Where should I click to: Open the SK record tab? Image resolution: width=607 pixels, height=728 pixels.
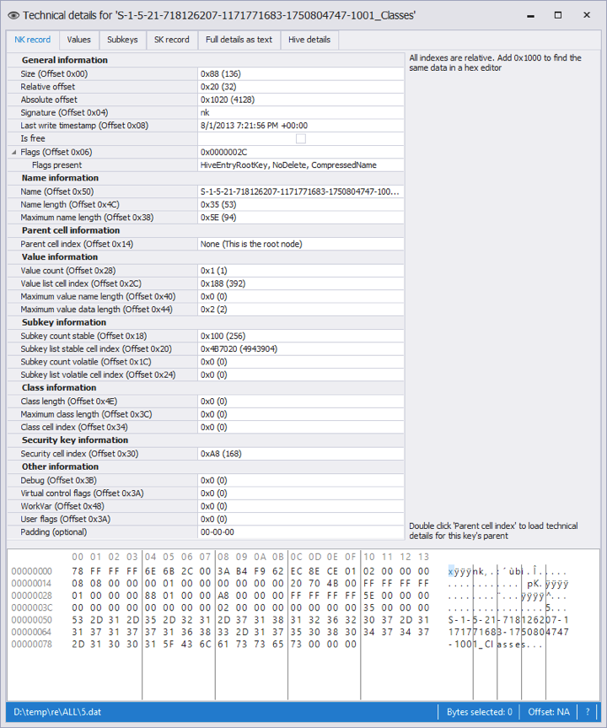[x=171, y=40]
